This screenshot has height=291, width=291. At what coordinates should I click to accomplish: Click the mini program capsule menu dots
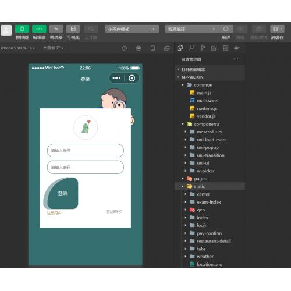pyautogui.click(x=116, y=78)
